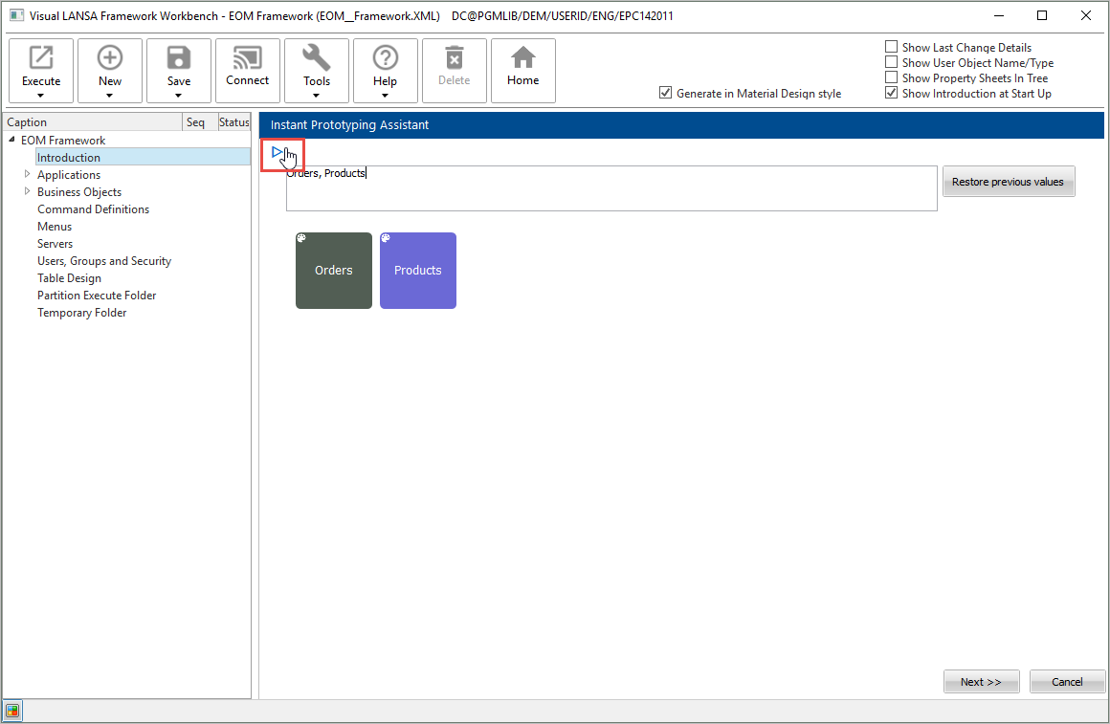Open the New dropdown arrow

[109, 96]
